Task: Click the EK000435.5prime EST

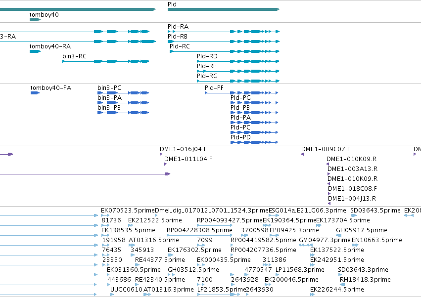Action: pos(201,265)
